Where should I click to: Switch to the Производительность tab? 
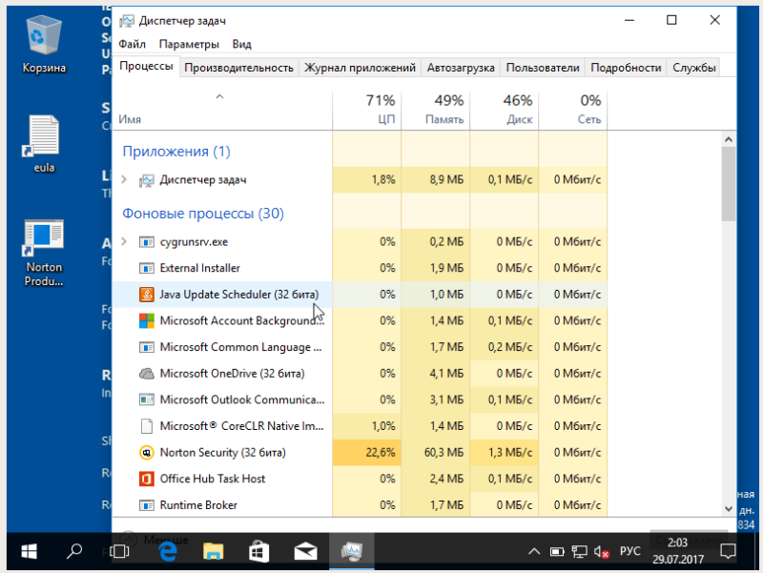239,68
